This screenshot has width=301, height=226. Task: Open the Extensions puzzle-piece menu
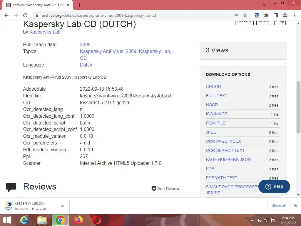coord(266,15)
